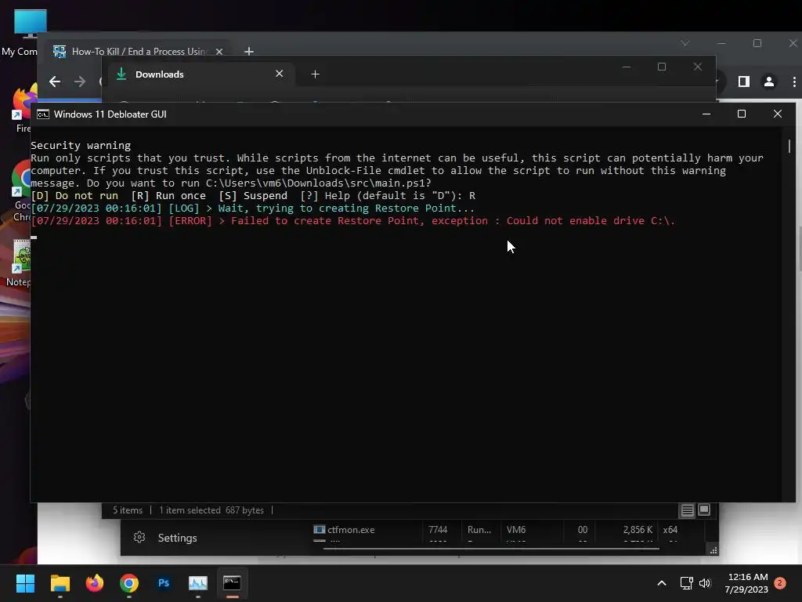Viewport: 802px width, 602px height.
Task: Open the clock and calendar flyout
Action: click(746, 583)
